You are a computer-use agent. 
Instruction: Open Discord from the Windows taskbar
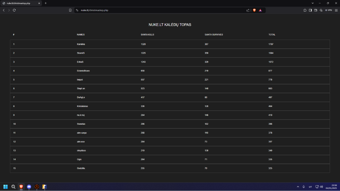click(29, 187)
